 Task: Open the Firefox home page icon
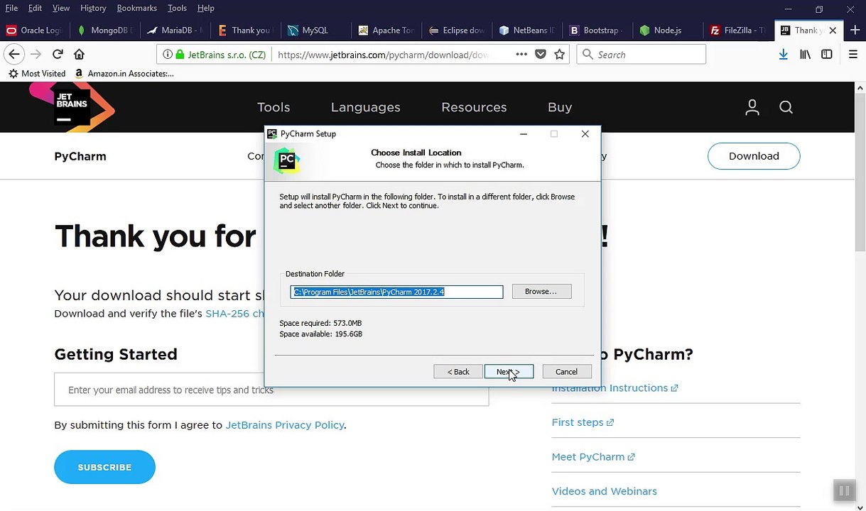point(79,55)
